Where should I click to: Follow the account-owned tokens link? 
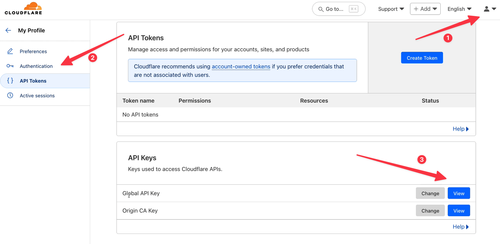coord(241,67)
